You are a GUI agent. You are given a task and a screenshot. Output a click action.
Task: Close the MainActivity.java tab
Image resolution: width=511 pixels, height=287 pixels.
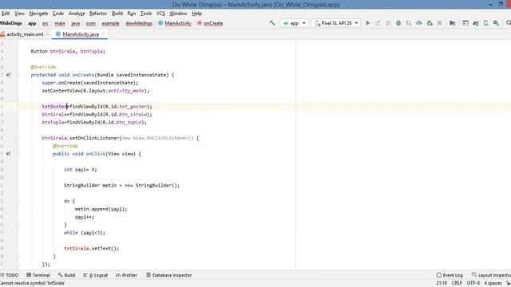[x=103, y=34]
